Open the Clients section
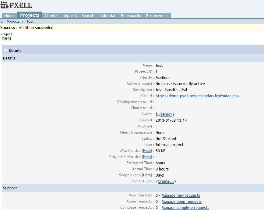Screen dimensions: 264x215 coord(51,16)
